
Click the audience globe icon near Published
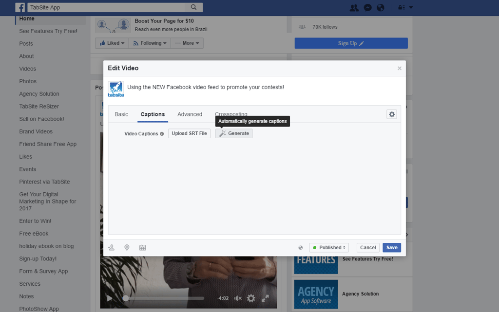[x=301, y=247]
